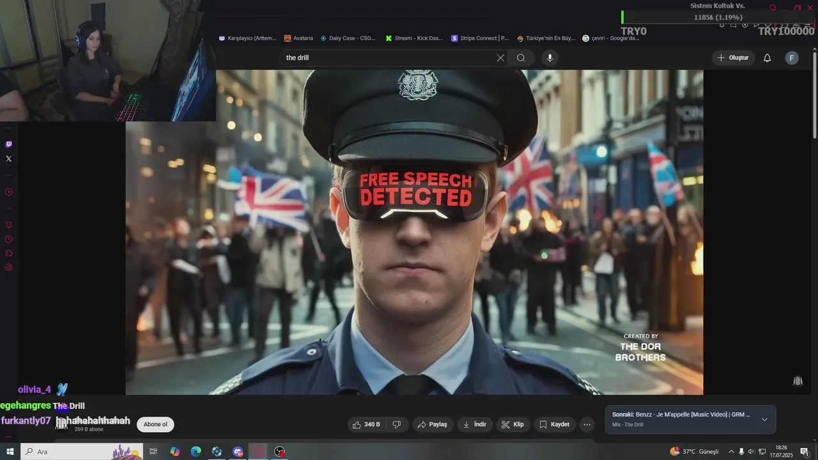Open the 37°C Güneşli weather widget
Viewport: 818px width, 460px height.
pyautogui.click(x=694, y=452)
